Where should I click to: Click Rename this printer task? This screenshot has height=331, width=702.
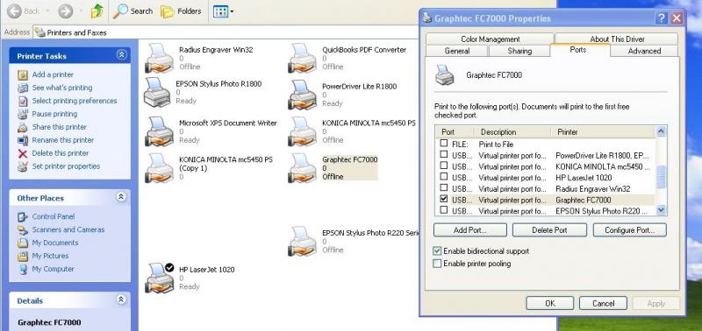click(x=62, y=140)
